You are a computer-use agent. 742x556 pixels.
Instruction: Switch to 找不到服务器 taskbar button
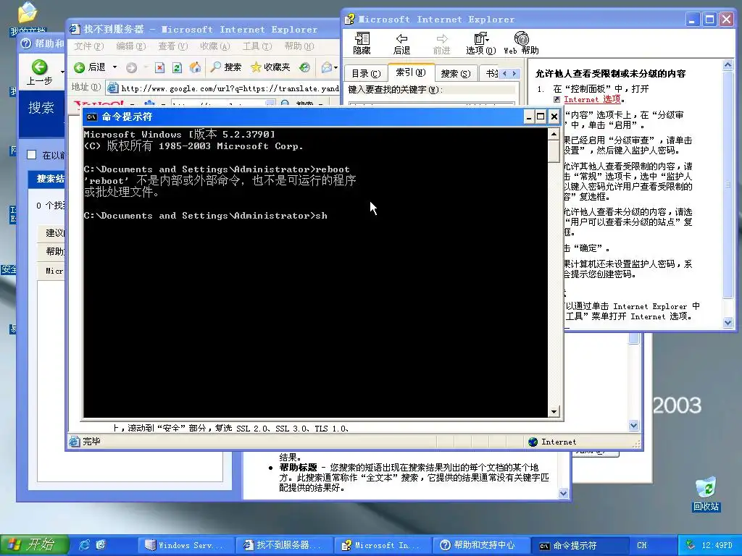click(284, 545)
